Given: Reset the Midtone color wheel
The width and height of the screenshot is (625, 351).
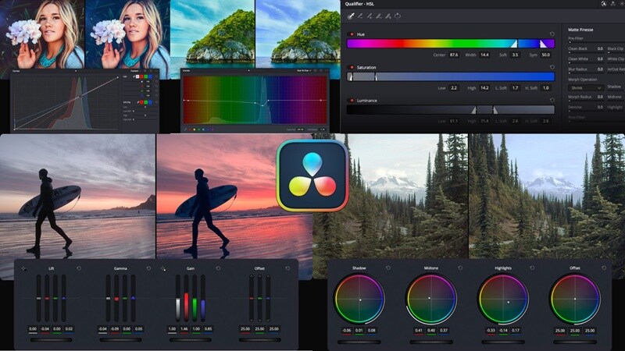Looking at the screenshot, I should point(460,268).
